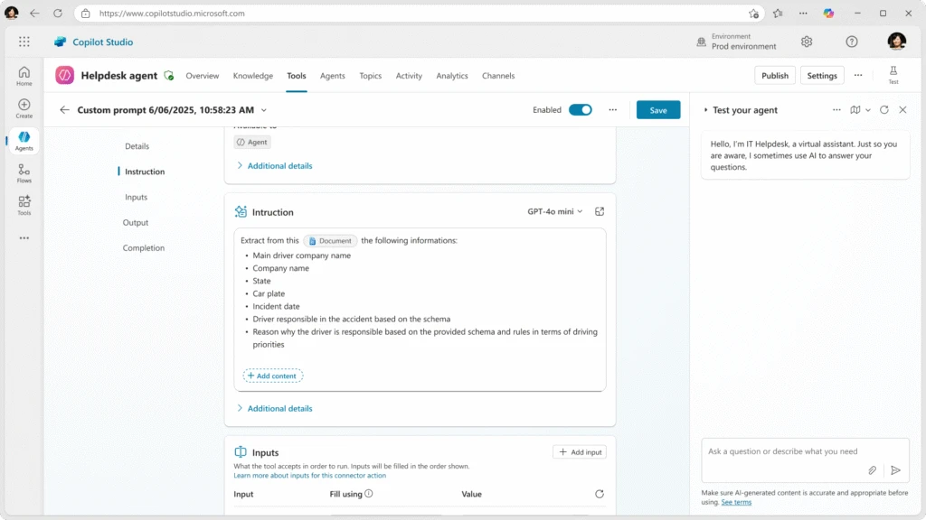Go to Home in the left navigation
Screen dimensions: 926x520
click(24, 75)
